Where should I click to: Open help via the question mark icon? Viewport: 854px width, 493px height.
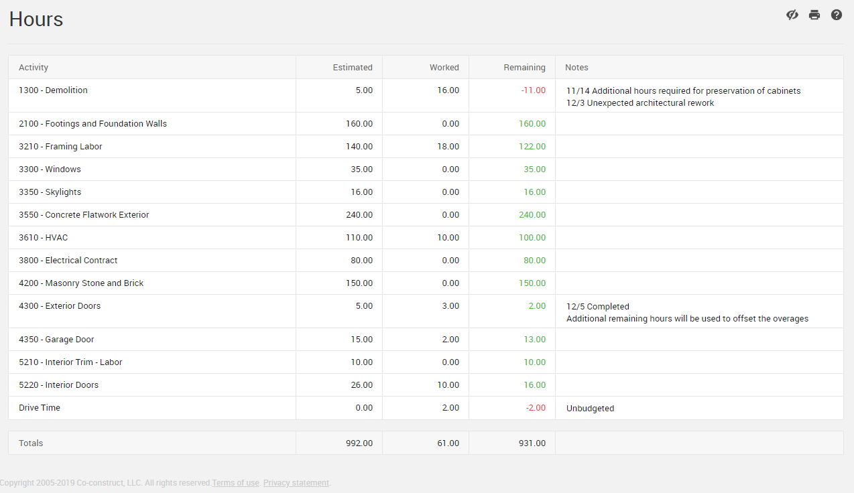pyautogui.click(x=837, y=15)
